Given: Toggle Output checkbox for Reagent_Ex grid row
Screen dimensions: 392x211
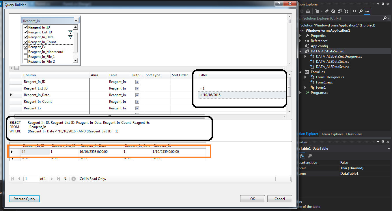Looking at the screenshot, I should 137,108.
